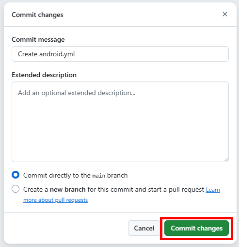Click the "Learn" link word
The height and width of the screenshot is (247, 239).
pos(213,190)
